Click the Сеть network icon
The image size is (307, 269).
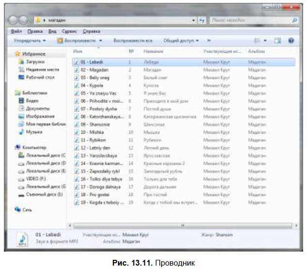(17, 210)
